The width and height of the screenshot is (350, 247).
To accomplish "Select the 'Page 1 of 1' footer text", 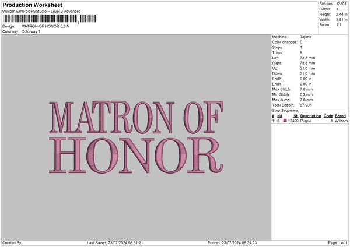I will point(338,243).
